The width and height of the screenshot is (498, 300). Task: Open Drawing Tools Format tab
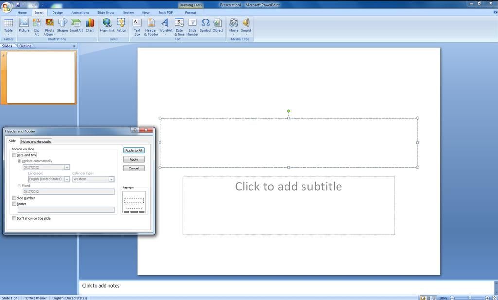point(190,12)
